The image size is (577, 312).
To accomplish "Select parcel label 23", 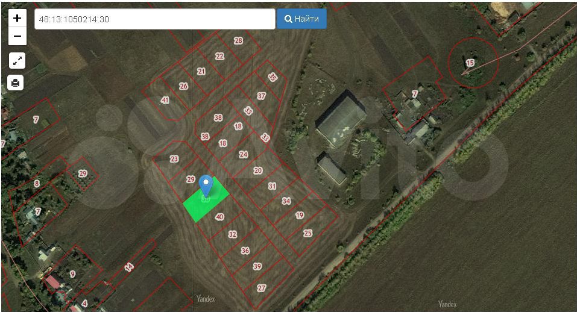I will point(174,159).
